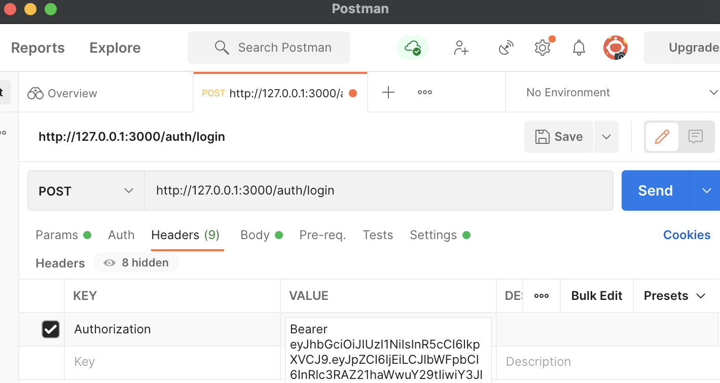Uncheck the Authorization header checkbox
Image resolution: width=720 pixels, height=383 pixels.
51,329
